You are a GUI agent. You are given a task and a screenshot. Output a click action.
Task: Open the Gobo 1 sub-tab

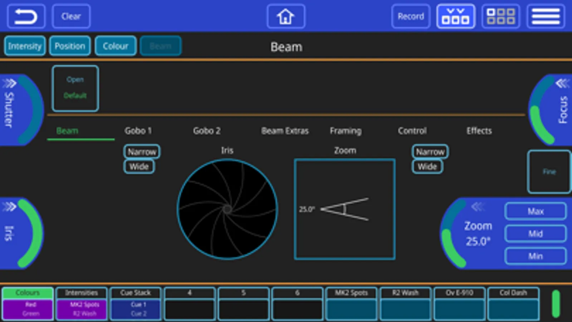[138, 131]
